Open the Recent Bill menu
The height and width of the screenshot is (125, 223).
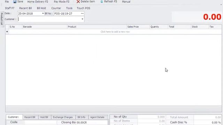click(x=25, y=8)
